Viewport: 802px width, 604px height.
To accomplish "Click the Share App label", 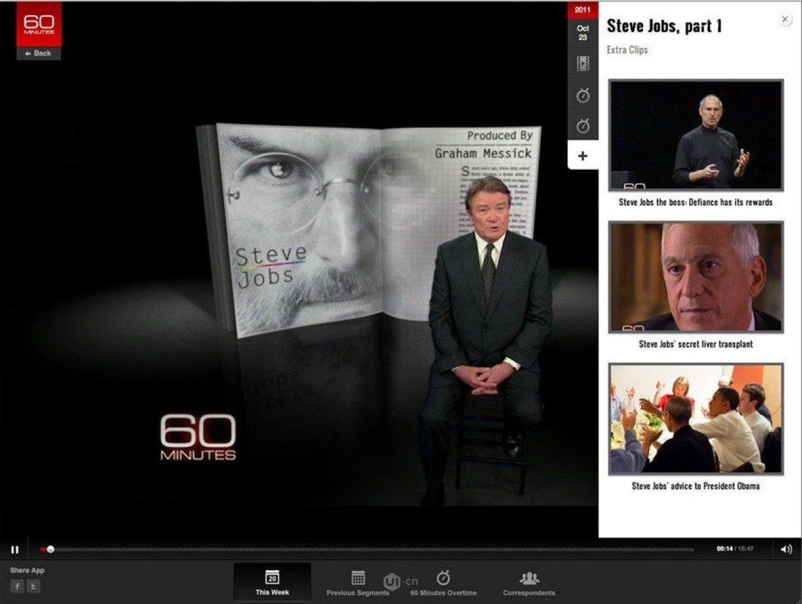I will click(x=27, y=570).
